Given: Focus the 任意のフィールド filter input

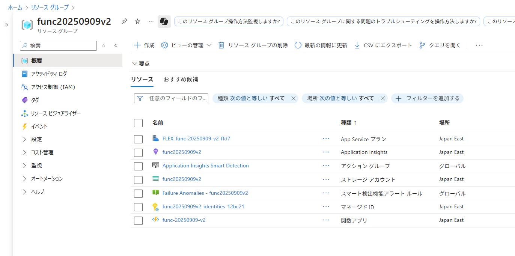Looking at the screenshot, I should pyautogui.click(x=171, y=98).
